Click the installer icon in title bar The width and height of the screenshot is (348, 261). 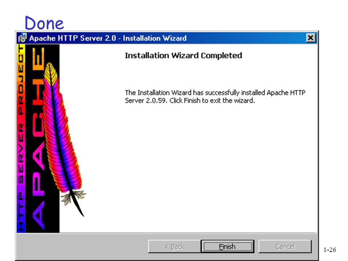coord(22,38)
